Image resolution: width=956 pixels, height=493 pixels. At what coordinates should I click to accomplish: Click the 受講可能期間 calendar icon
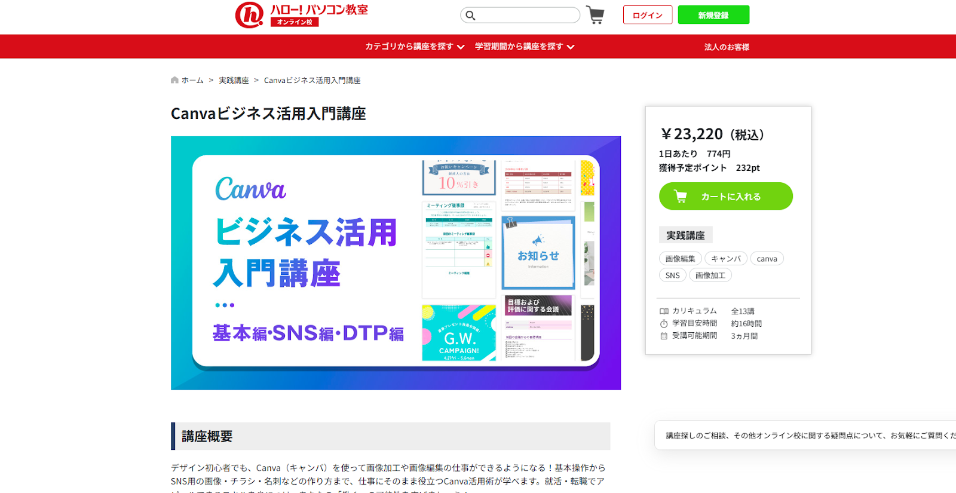click(x=664, y=336)
